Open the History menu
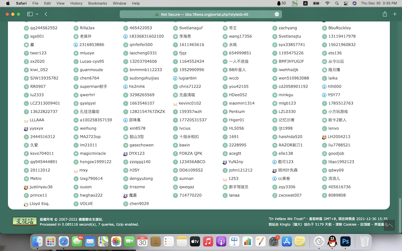Screen dimensions: 402x251 (76, 3)
